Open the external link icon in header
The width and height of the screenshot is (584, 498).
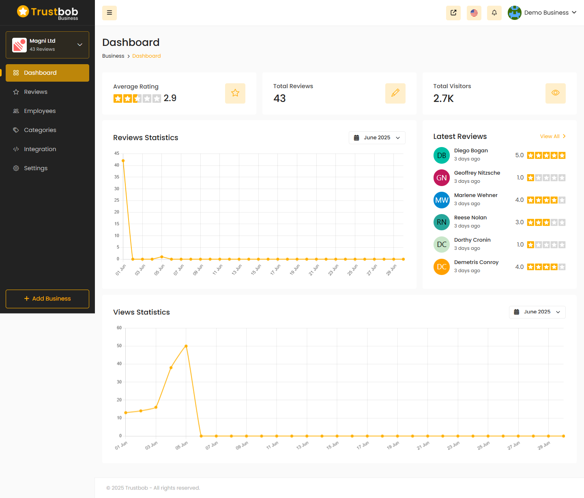(453, 13)
